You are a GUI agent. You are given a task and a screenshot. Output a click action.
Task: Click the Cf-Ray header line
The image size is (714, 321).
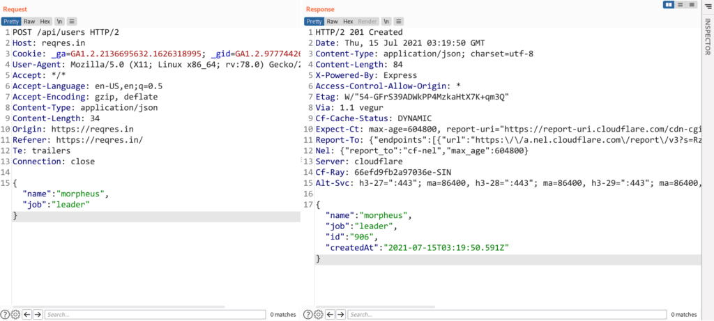click(383, 173)
